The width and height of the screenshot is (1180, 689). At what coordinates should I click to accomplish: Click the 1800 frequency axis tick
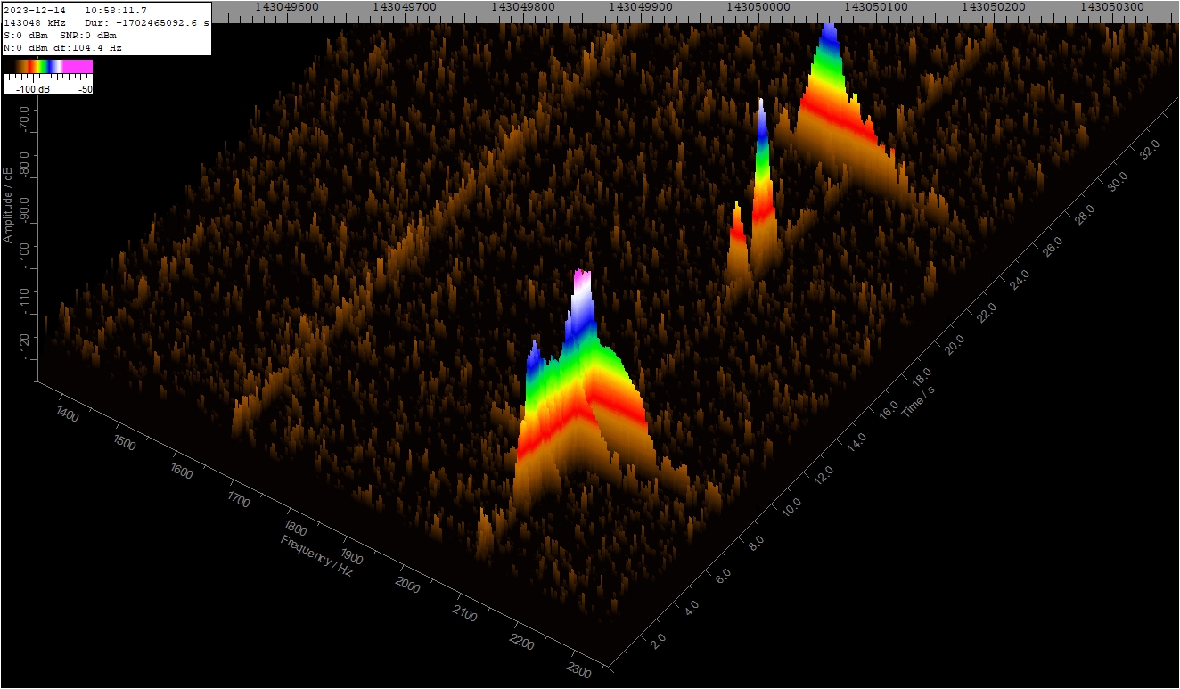[x=294, y=529]
